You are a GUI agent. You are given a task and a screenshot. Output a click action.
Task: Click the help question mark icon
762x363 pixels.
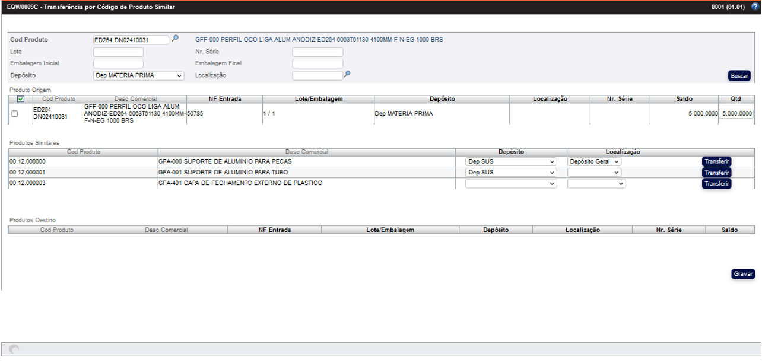pos(755,7)
